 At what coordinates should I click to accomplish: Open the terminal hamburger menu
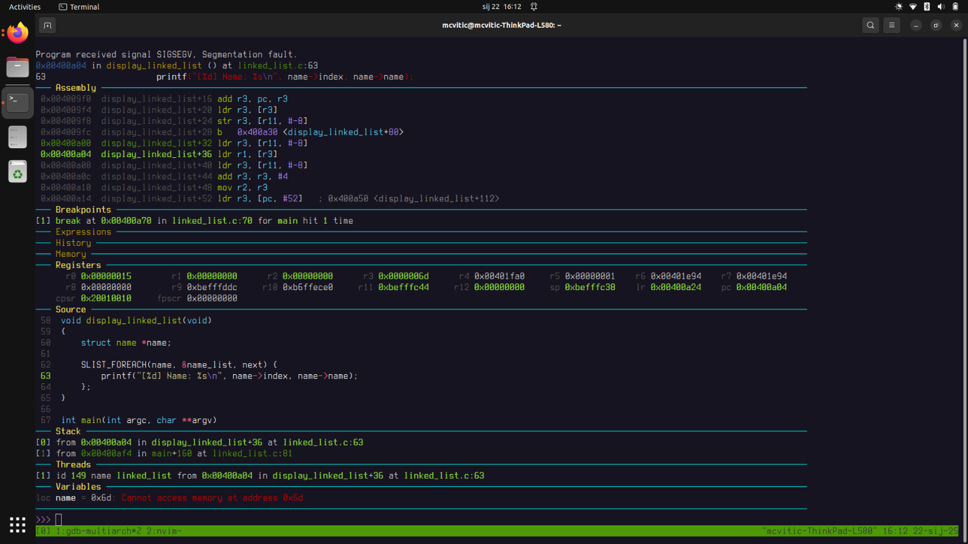coord(892,25)
